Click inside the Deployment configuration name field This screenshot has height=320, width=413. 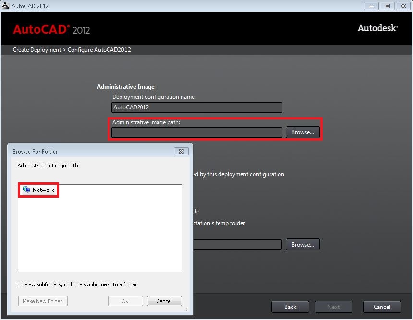click(197, 107)
